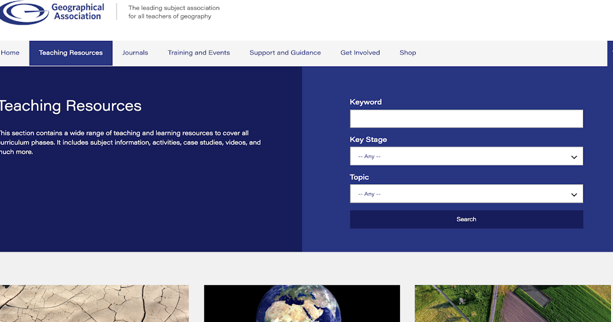Open the Journals menu
This screenshot has width=613, height=322.
135,53
